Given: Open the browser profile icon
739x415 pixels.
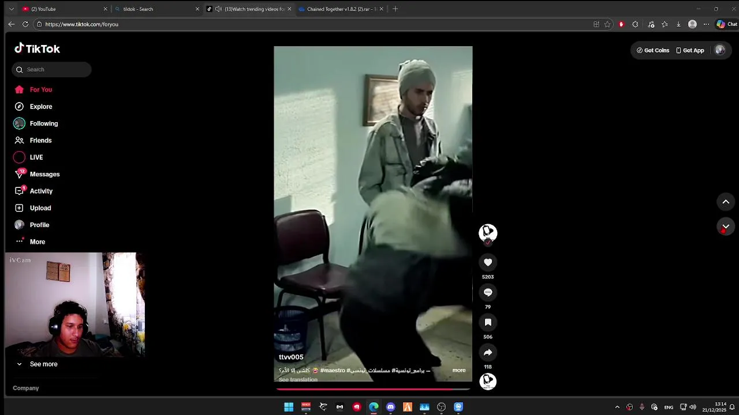Looking at the screenshot, I should 692,24.
